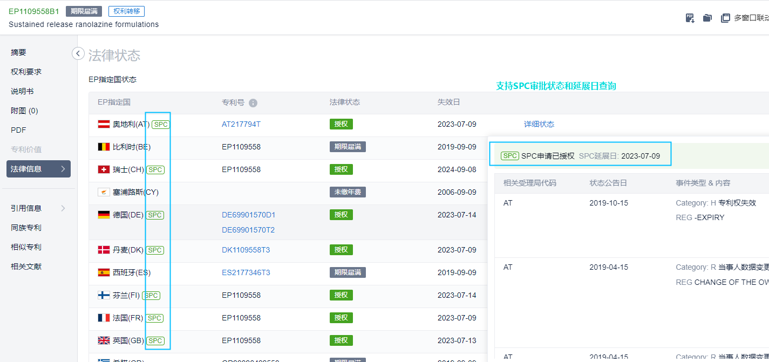
Task: Click the folder icon in top toolbar
Action: click(x=707, y=18)
